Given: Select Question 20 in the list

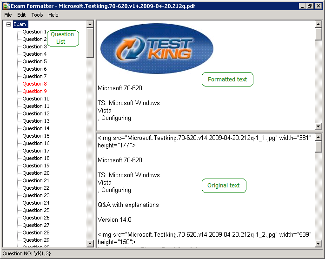Looking at the screenshot, I should (36, 173).
